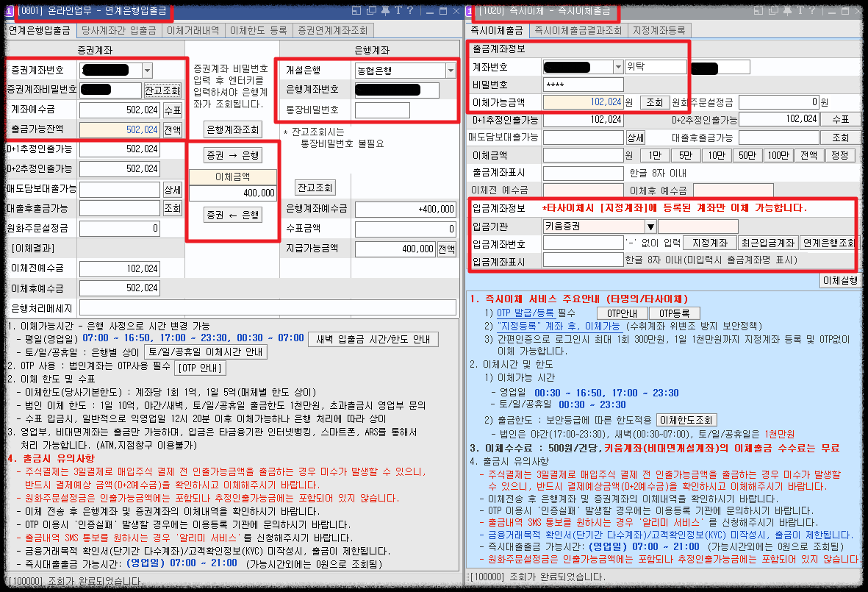Pin the 즉시이체출금 window on top
Image resolution: width=868 pixels, height=592 pixels.
788,10
